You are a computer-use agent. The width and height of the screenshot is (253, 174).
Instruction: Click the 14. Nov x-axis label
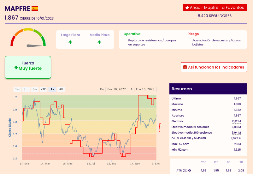coord(135,164)
